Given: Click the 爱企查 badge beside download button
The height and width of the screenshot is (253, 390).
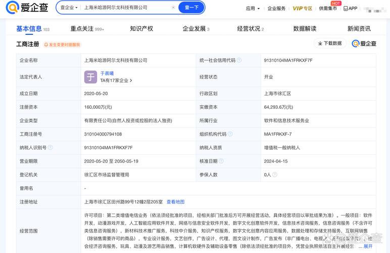Looking at the screenshot, I should coord(364,44).
